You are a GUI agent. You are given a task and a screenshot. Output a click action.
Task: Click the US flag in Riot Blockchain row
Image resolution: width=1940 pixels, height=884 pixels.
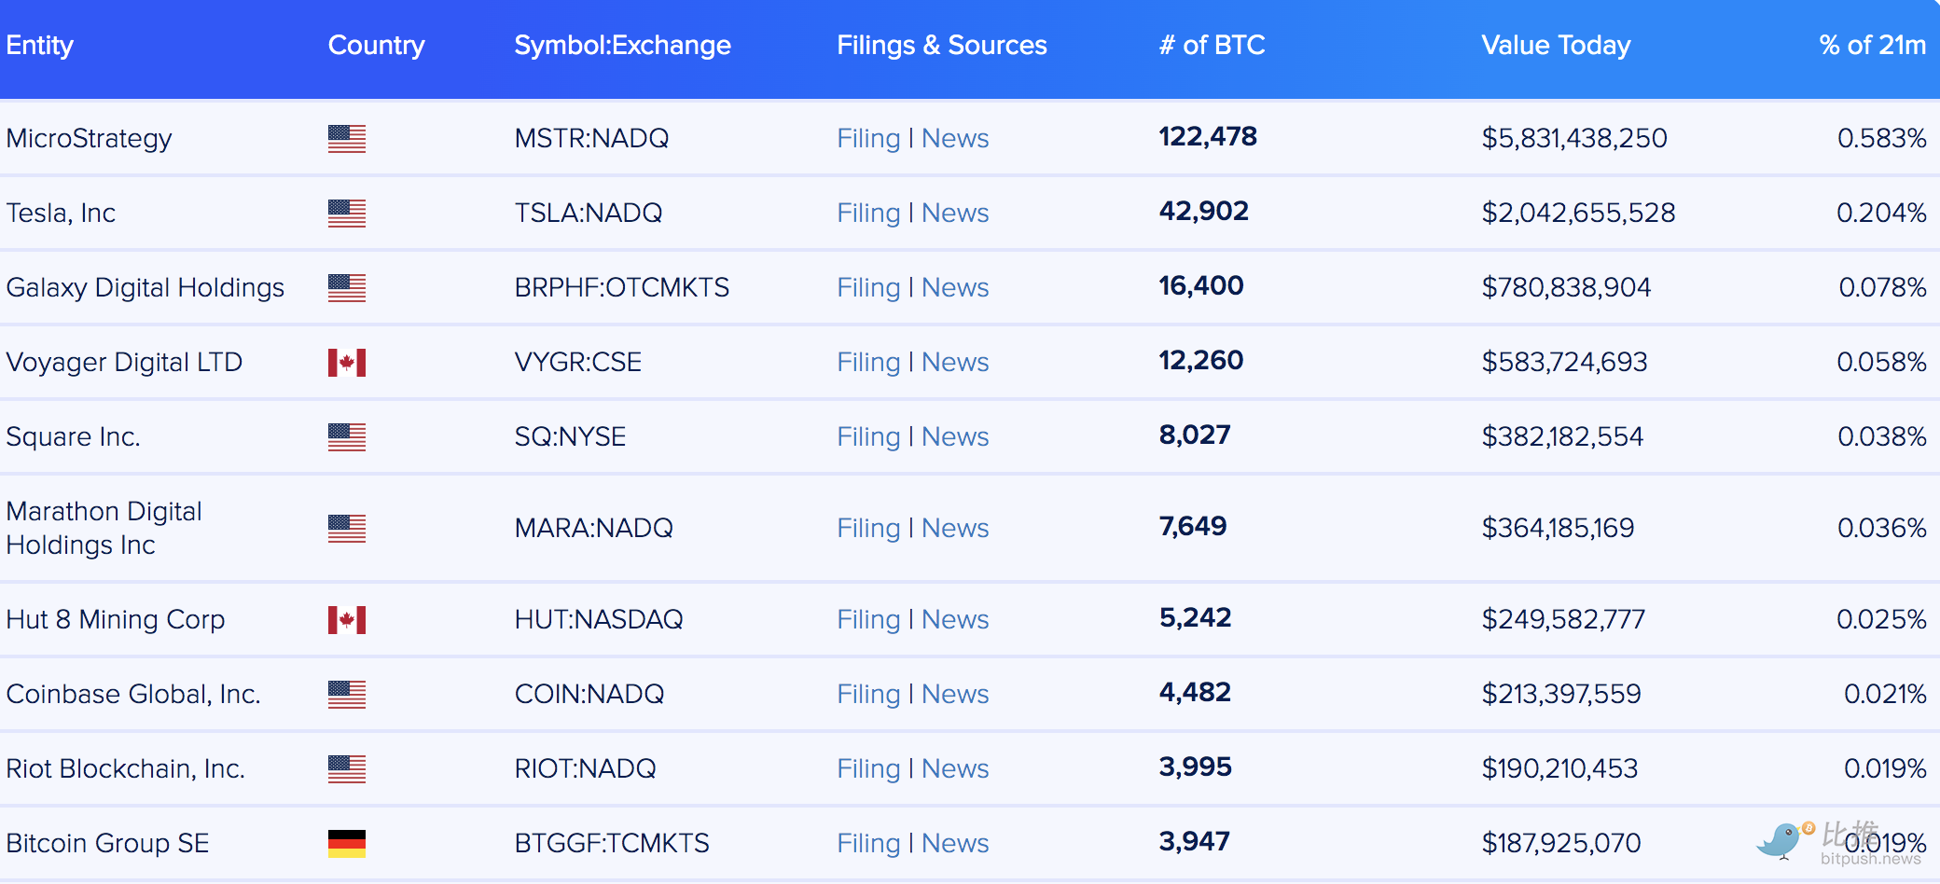coord(346,768)
